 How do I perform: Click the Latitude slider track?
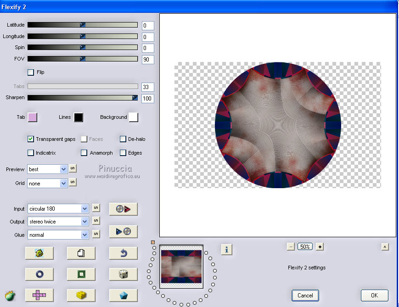click(83, 25)
